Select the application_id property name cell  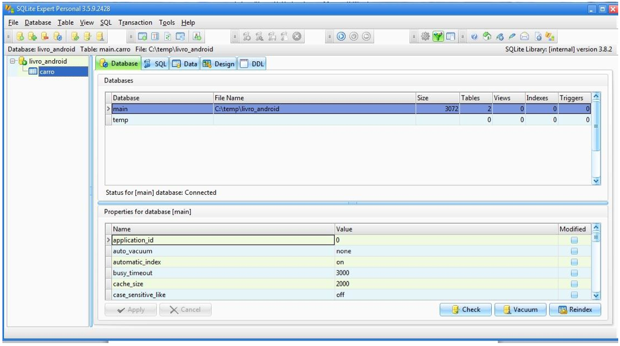[x=223, y=240]
